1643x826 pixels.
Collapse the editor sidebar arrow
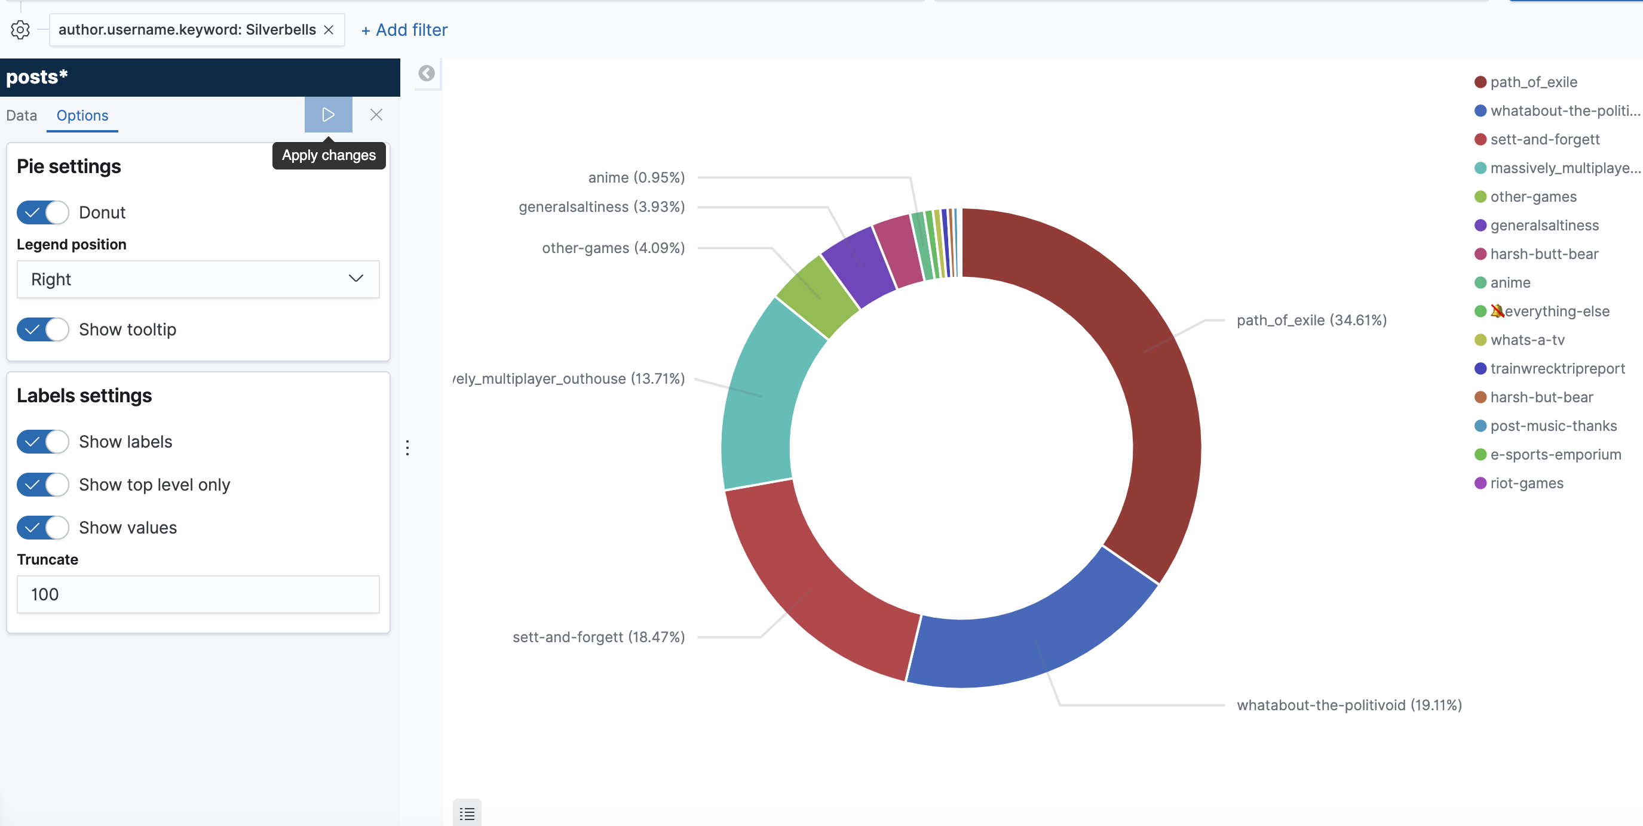coord(427,73)
